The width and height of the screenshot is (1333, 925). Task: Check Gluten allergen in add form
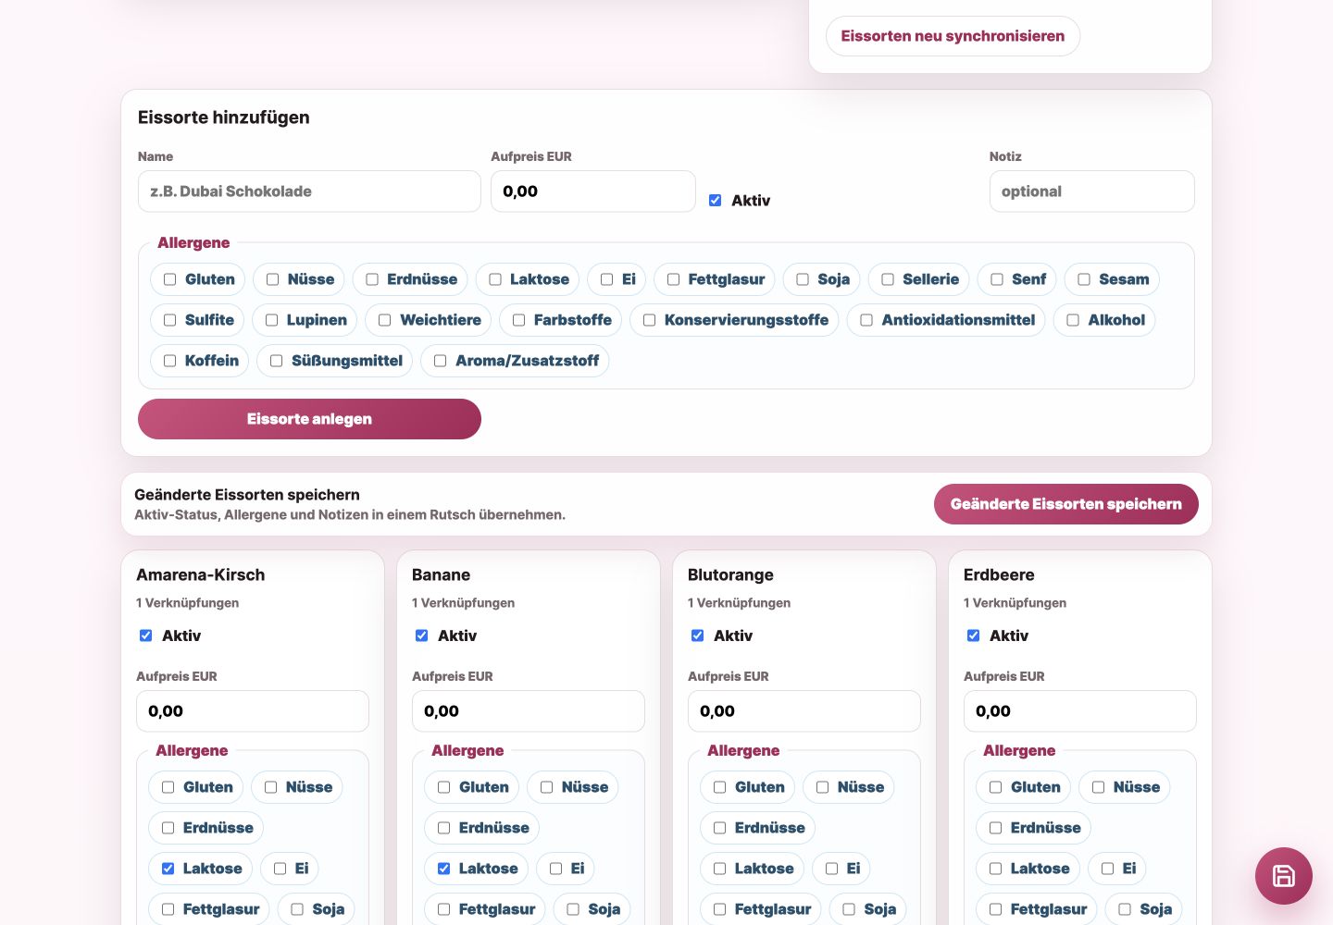click(169, 279)
